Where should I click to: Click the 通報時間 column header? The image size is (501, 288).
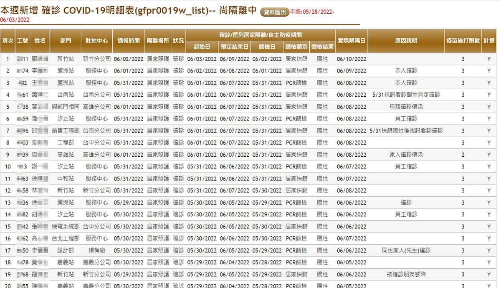pyautogui.click(x=129, y=41)
